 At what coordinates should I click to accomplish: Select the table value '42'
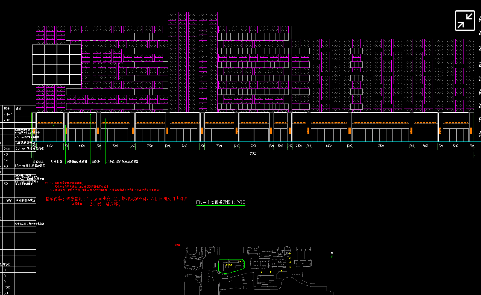tap(6, 155)
